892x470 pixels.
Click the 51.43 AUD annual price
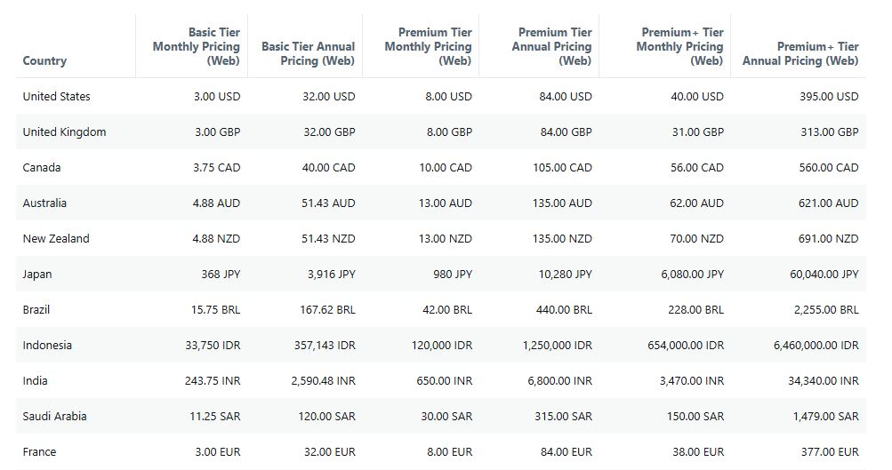(327, 203)
